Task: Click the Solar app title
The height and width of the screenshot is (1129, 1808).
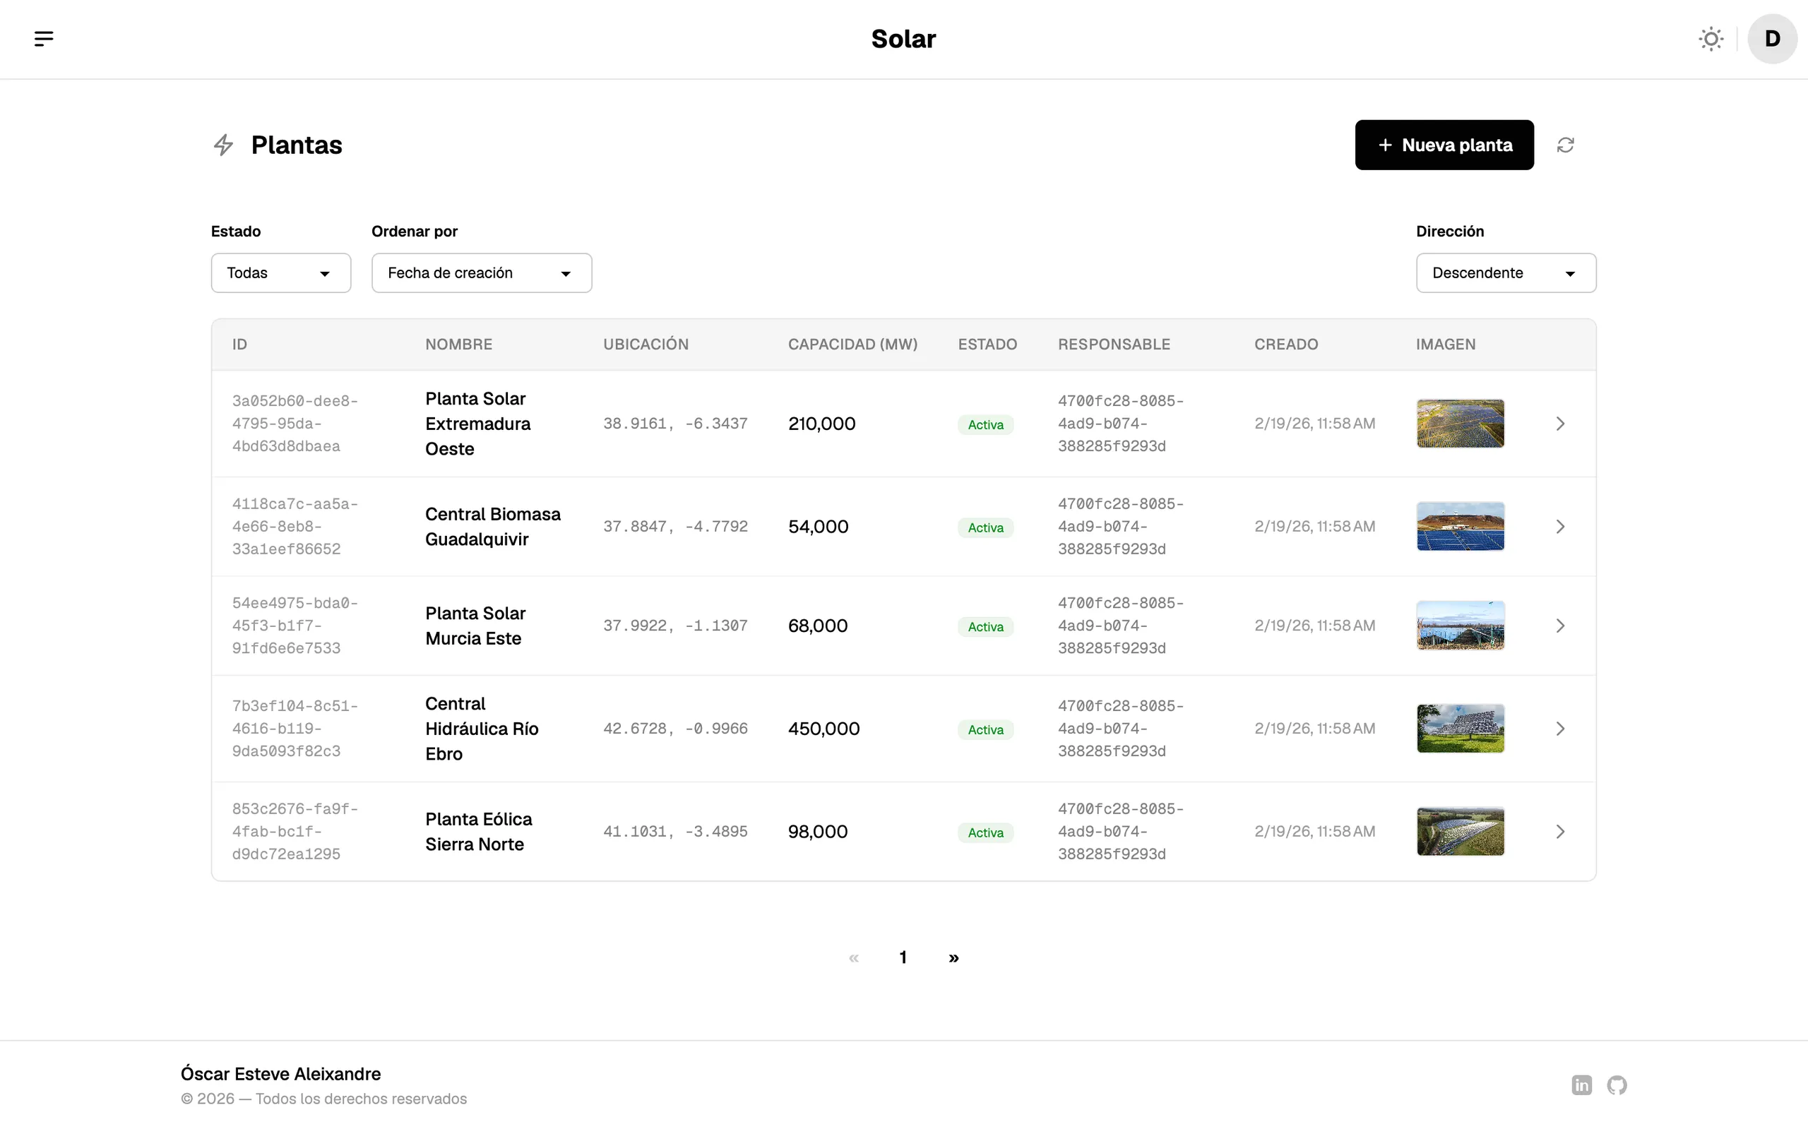Action: coord(903,39)
